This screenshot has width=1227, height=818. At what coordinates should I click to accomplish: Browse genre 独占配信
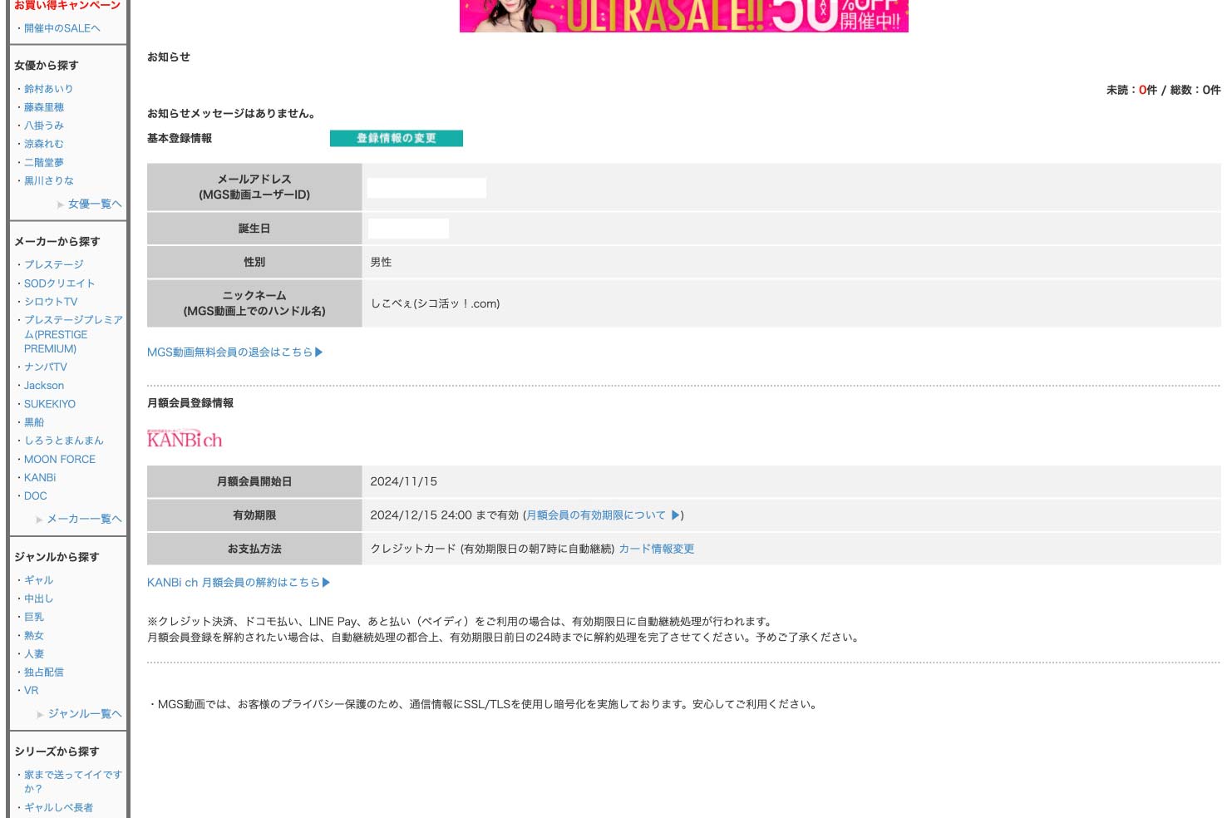44,673
